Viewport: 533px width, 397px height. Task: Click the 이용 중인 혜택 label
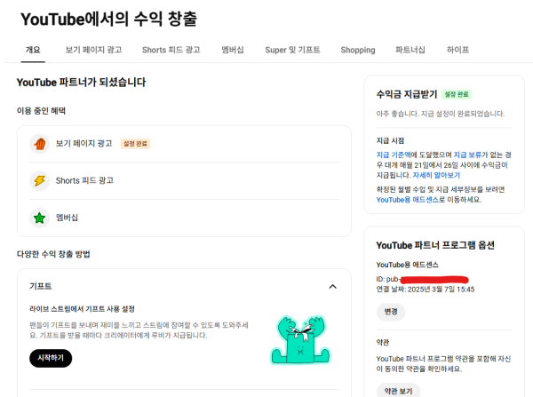tap(41, 110)
